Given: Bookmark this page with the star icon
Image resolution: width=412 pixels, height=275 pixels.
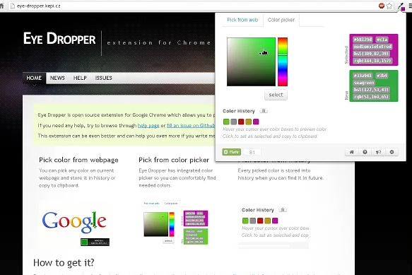Looking at the screenshot, I should [389, 6].
